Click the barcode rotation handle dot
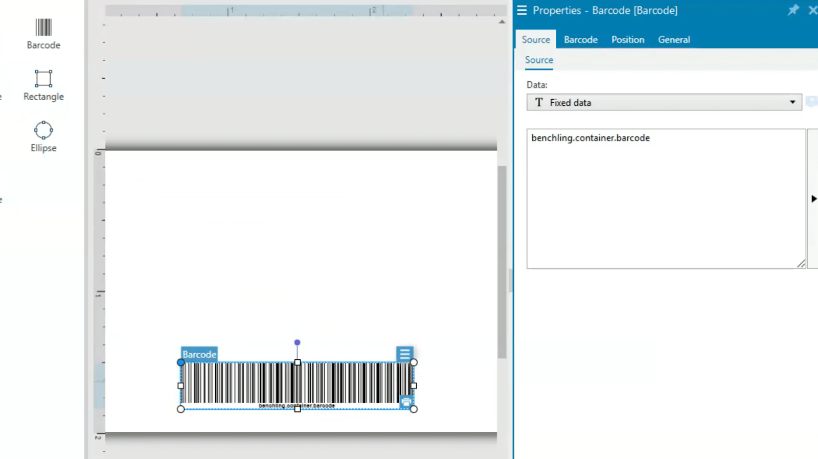818x459 pixels. click(297, 342)
